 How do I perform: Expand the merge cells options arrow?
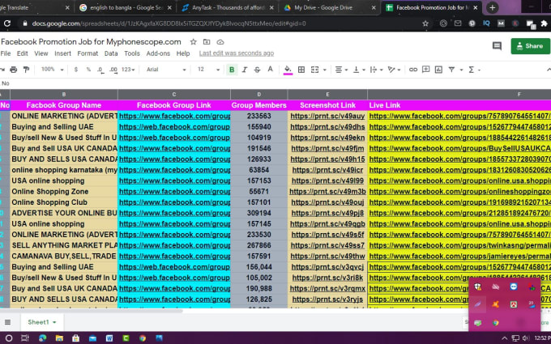[324, 70]
